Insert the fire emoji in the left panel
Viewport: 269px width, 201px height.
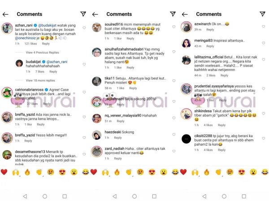click(27, 172)
